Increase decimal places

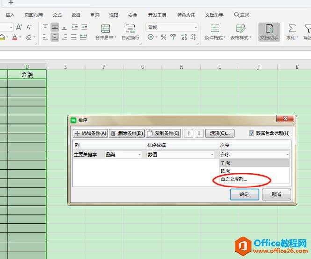(184, 37)
